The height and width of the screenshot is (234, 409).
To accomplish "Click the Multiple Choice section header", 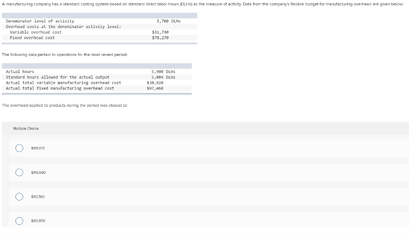I will coord(26,128).
